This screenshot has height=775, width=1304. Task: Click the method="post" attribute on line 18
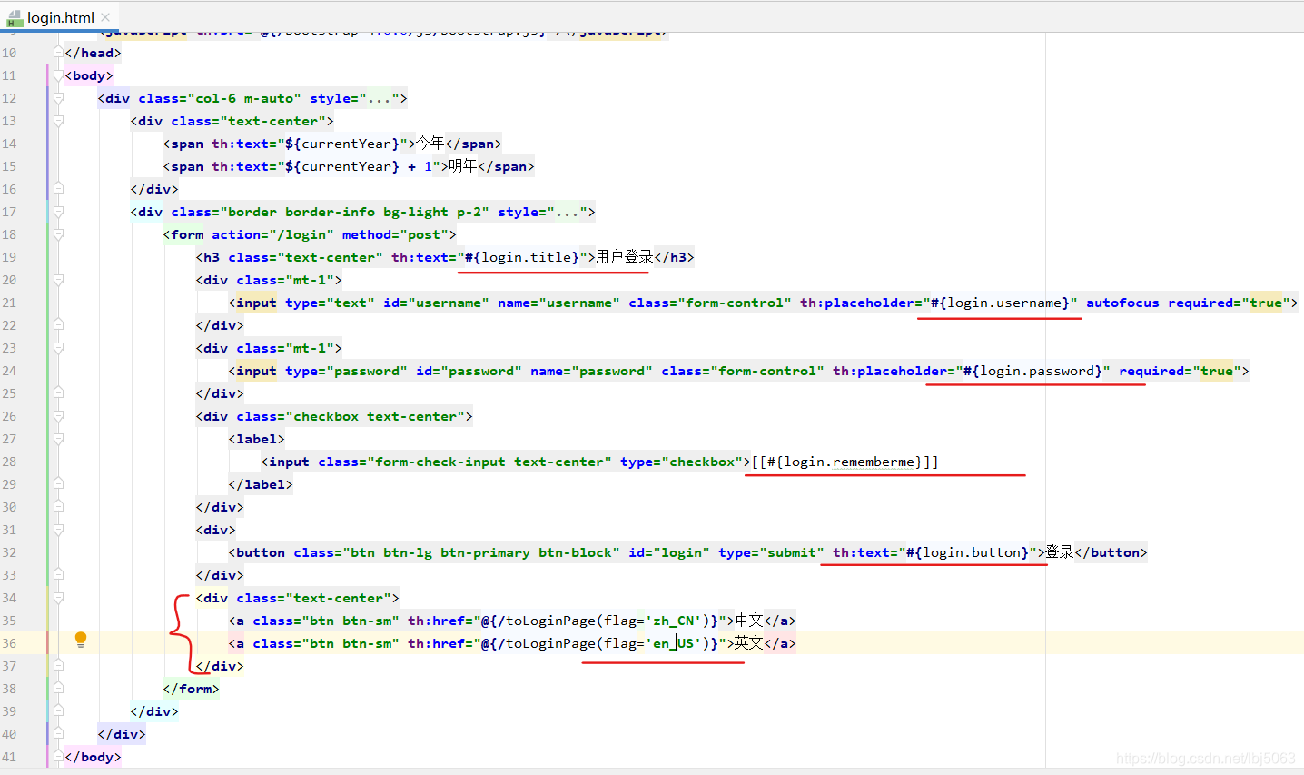pos(395,234)
